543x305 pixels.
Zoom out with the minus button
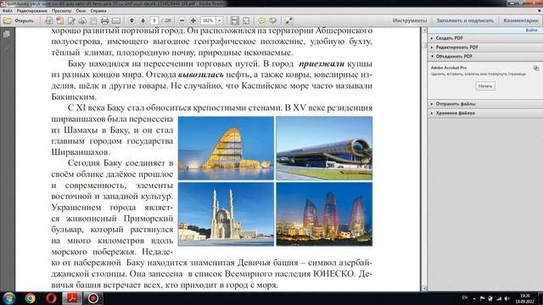pyautogui.click(x=182, y=20)
